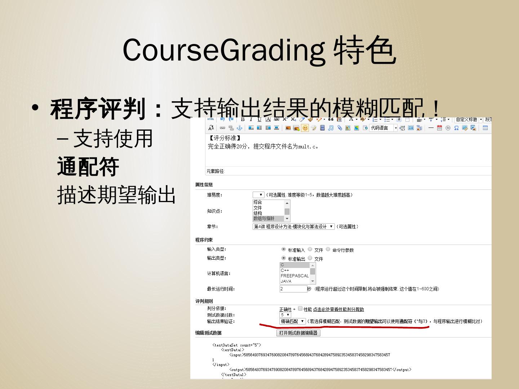
Task: Insert the time with the clock icon
Action: (x=448, y=128)
